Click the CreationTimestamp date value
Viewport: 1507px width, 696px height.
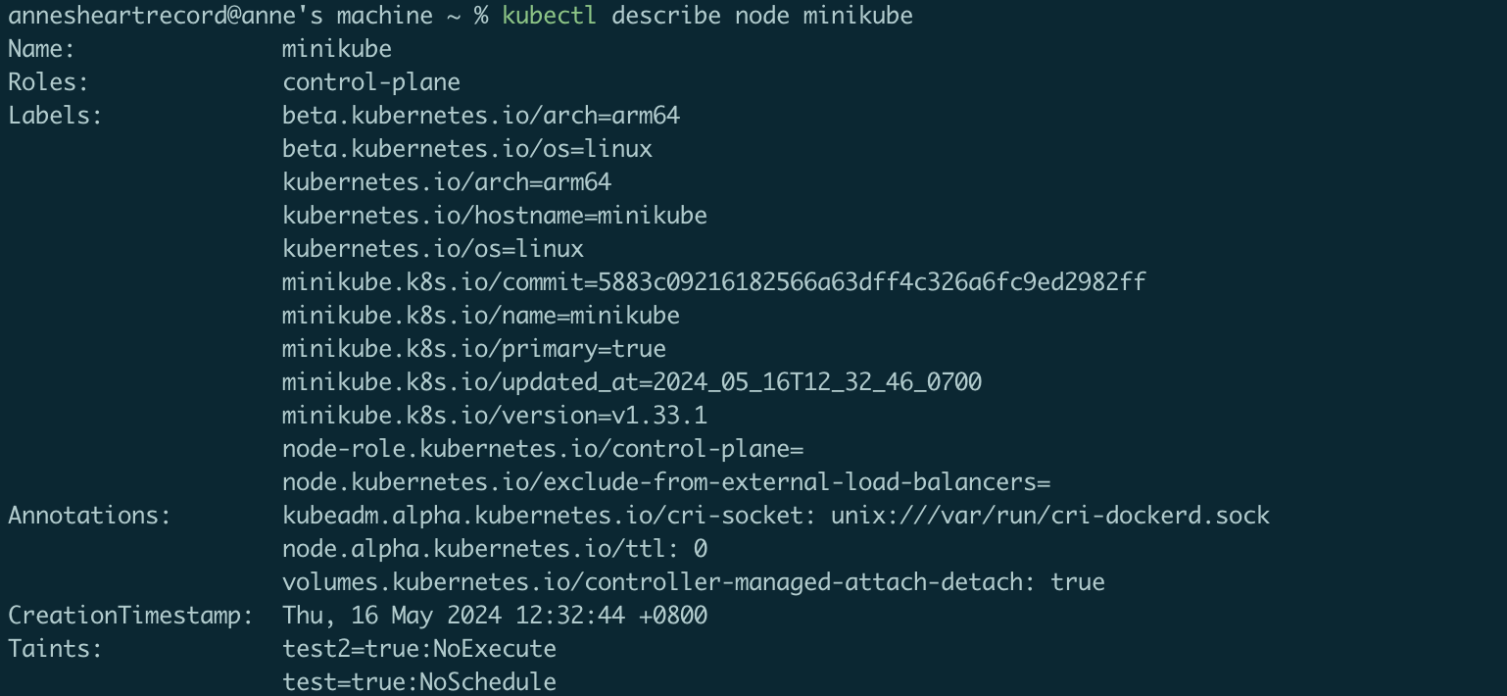pos(494,616)
